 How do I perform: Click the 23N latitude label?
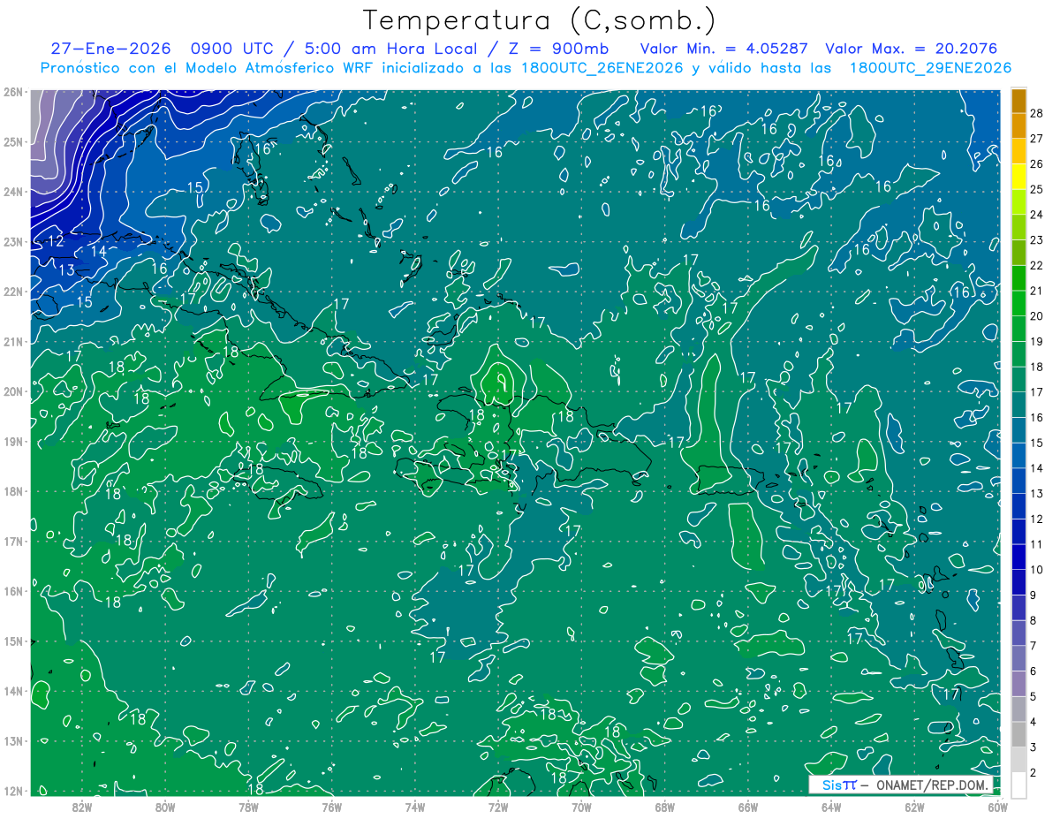point(12,241)
